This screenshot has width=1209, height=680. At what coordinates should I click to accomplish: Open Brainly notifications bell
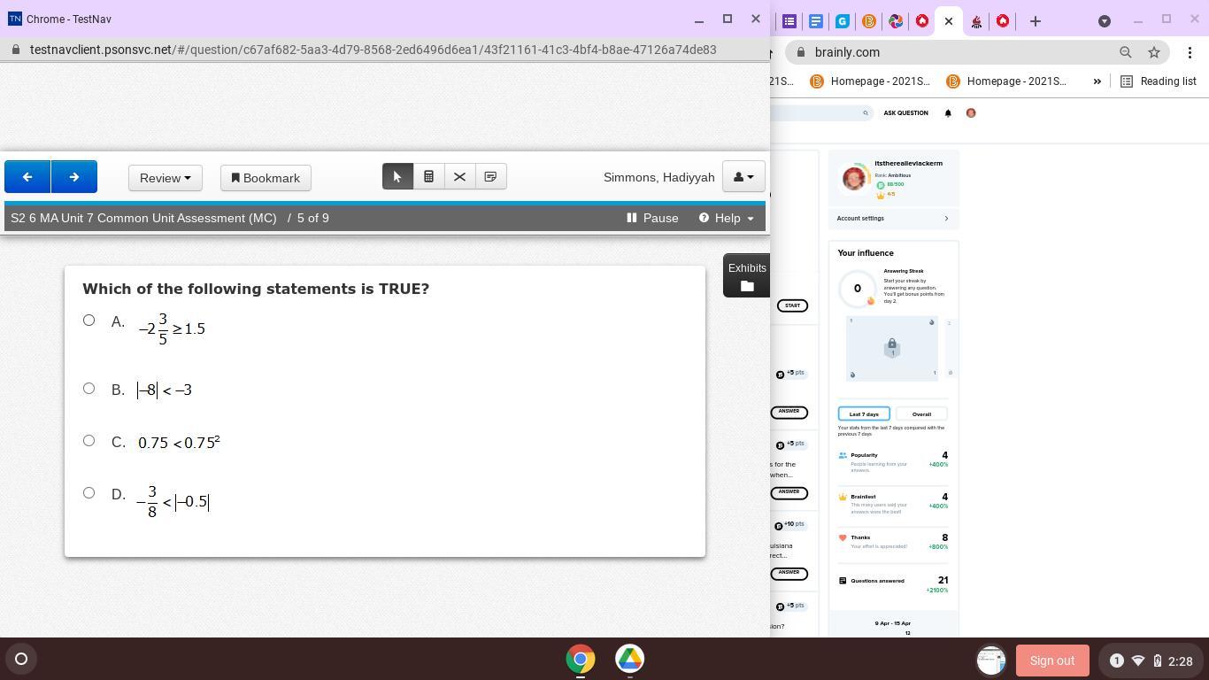pyautogui.click(x=948, y=113)
